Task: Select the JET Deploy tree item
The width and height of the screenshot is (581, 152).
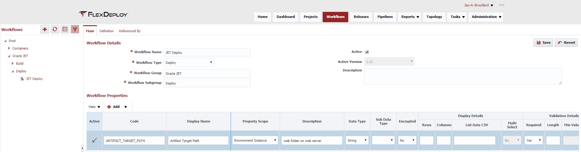Action: pos(34,79)
